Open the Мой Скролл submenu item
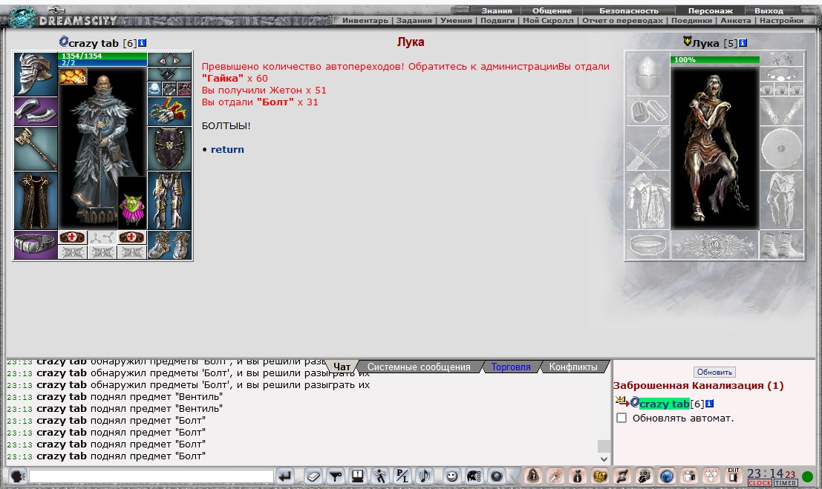822x489 pixels. pos(548,21)
